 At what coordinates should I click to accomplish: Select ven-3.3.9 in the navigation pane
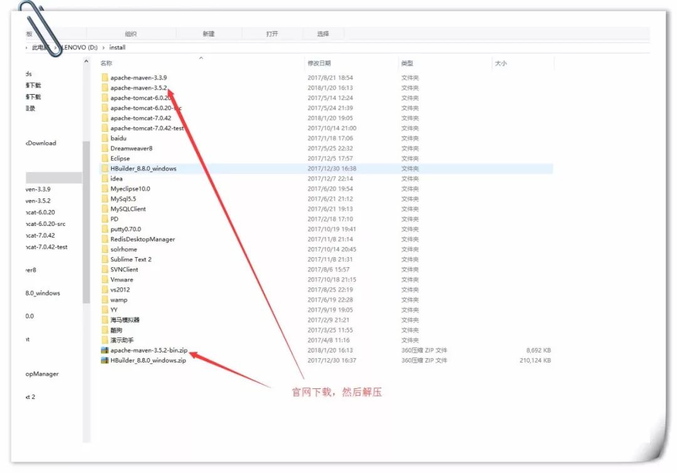click(38, 189)
